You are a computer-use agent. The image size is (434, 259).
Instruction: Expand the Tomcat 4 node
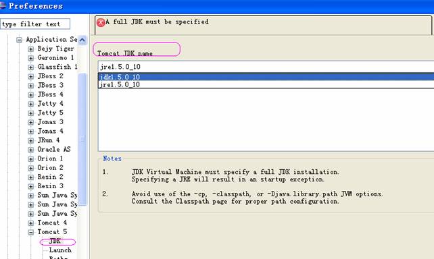pos(30,223)
